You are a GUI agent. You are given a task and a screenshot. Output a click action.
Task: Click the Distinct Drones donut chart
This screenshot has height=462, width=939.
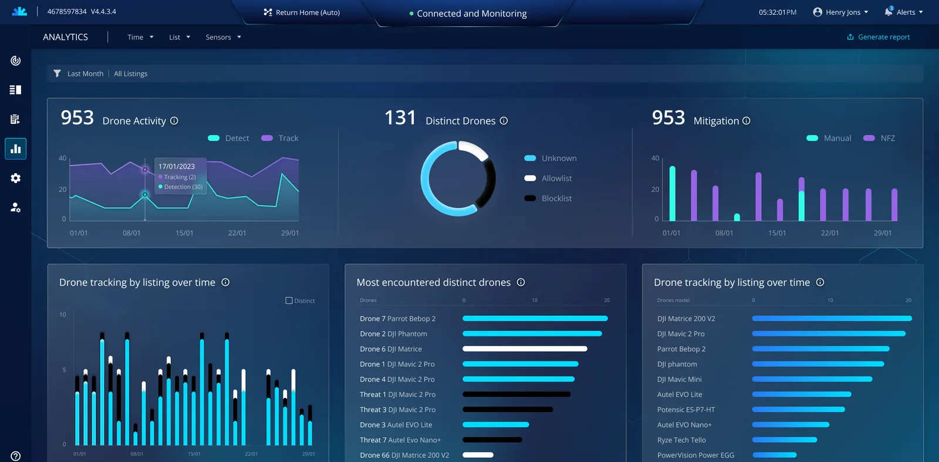(x=458, y=178)
